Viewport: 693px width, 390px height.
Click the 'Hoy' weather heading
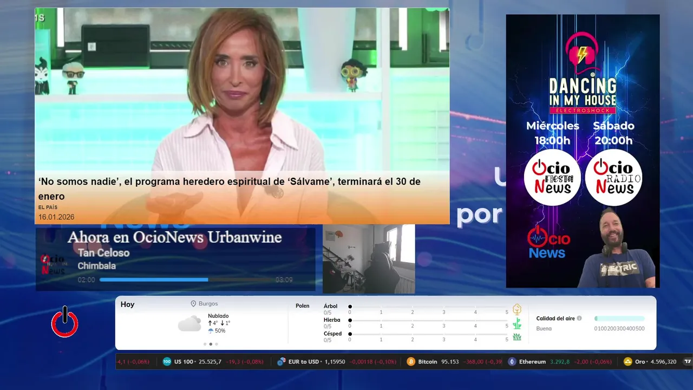tap(127, 304)
